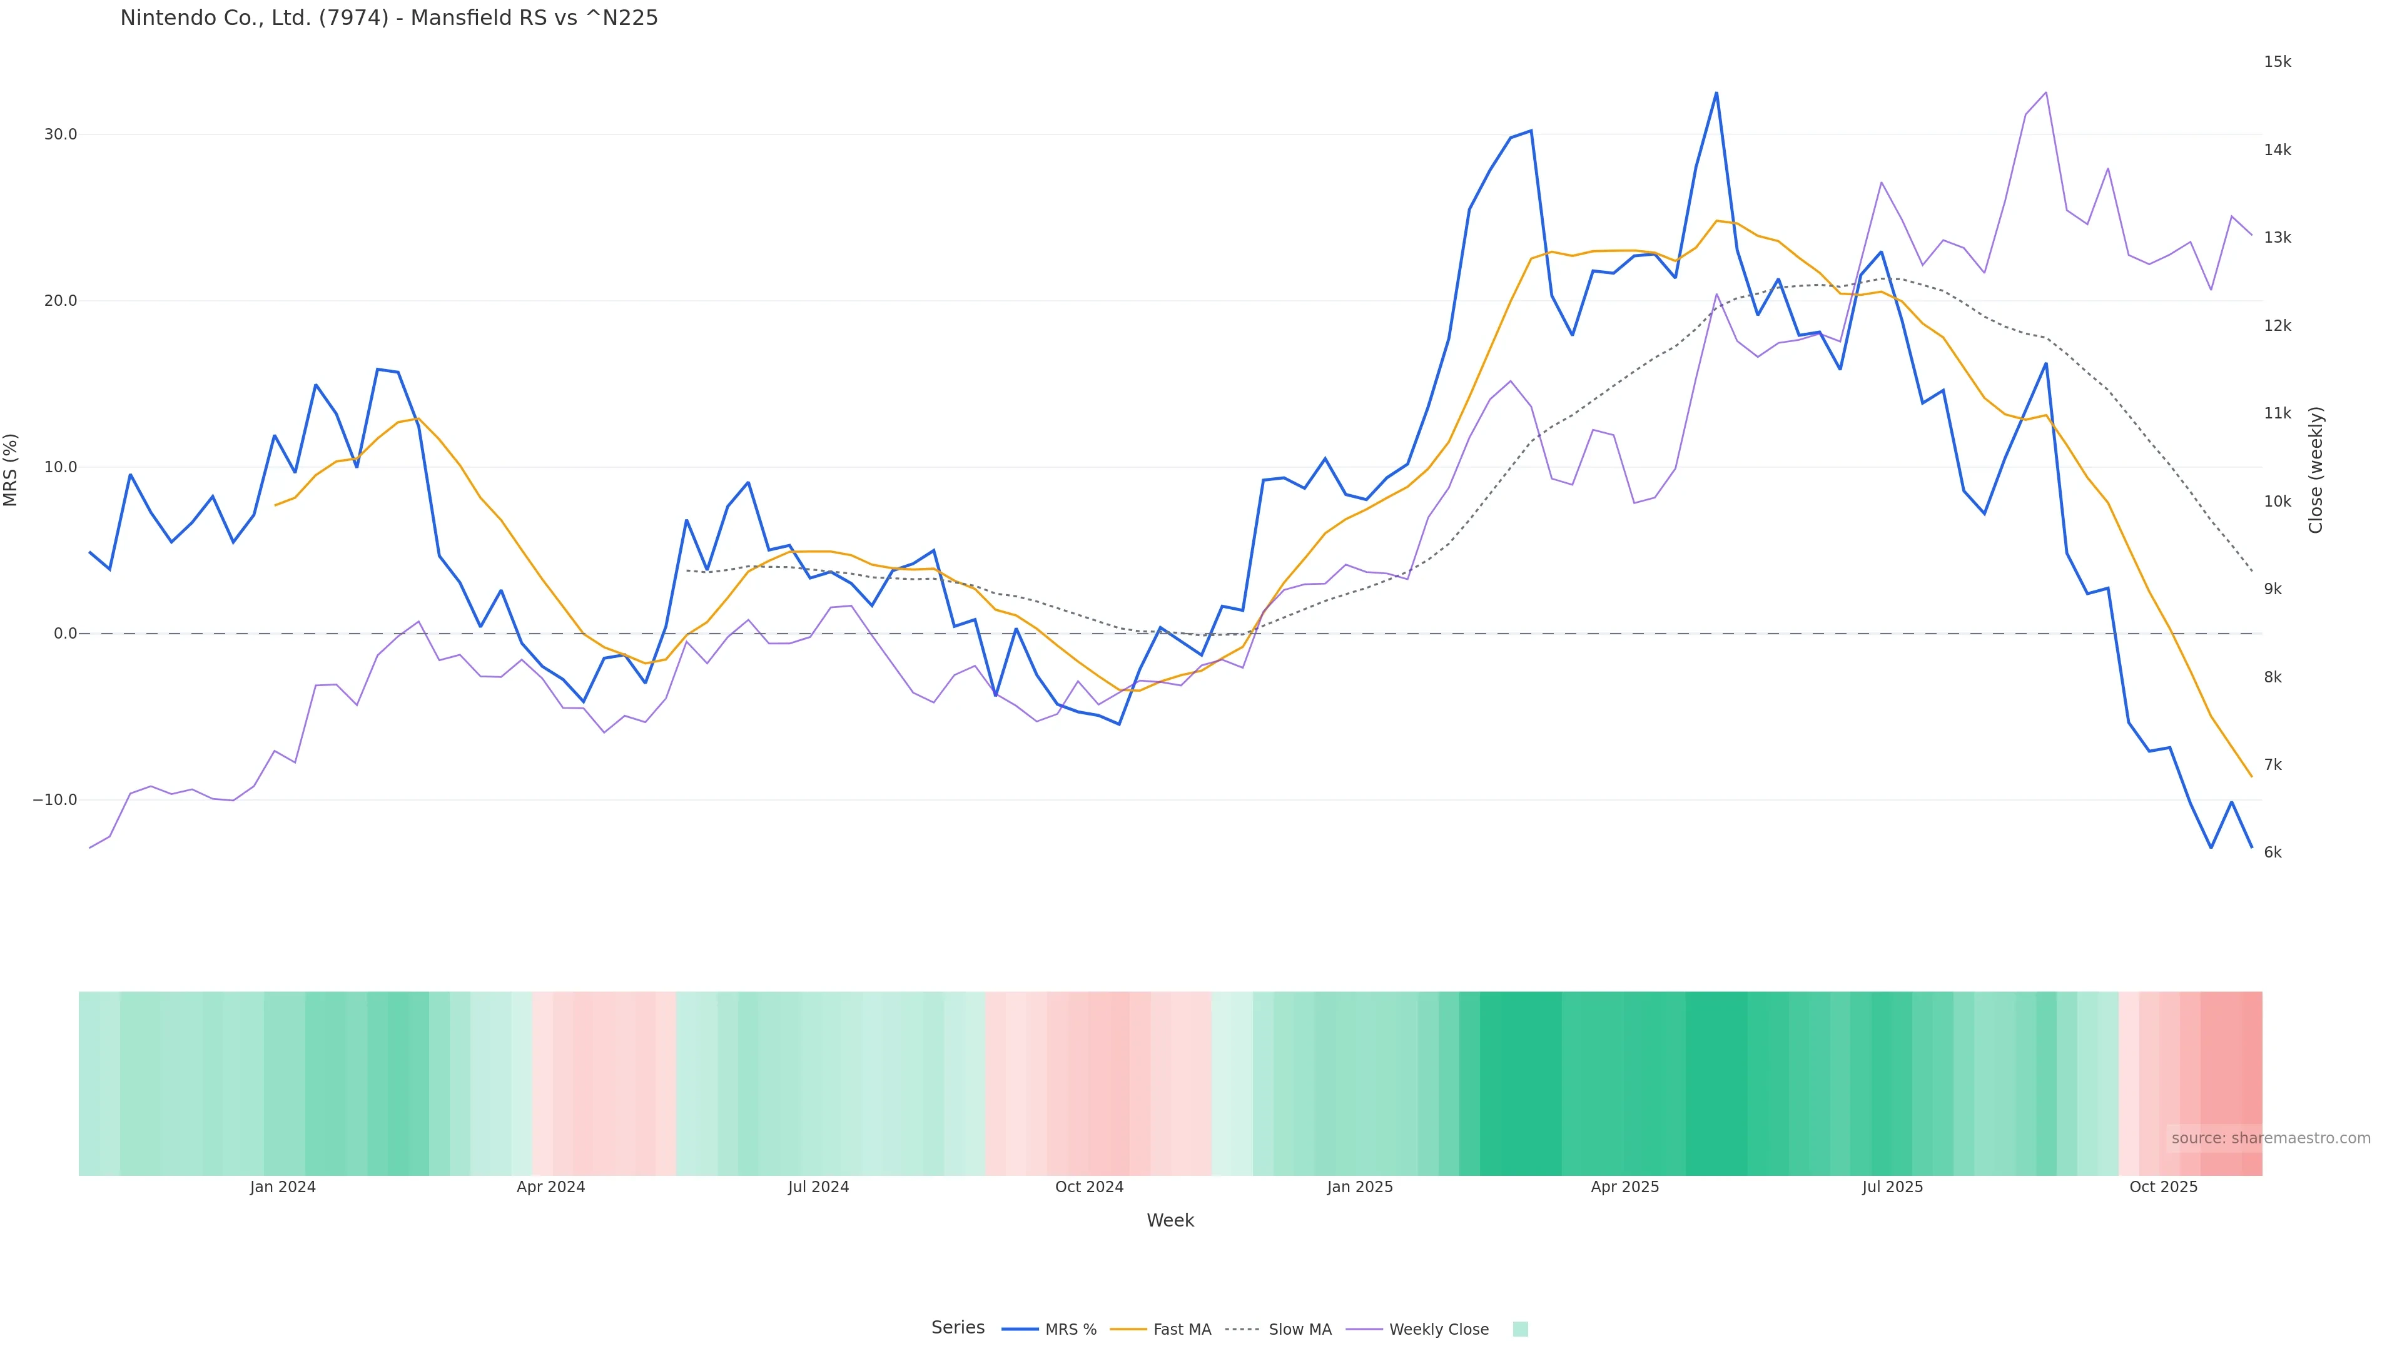Click the 'Close (weekly)' right axis title

click(x=2316, y=470)
